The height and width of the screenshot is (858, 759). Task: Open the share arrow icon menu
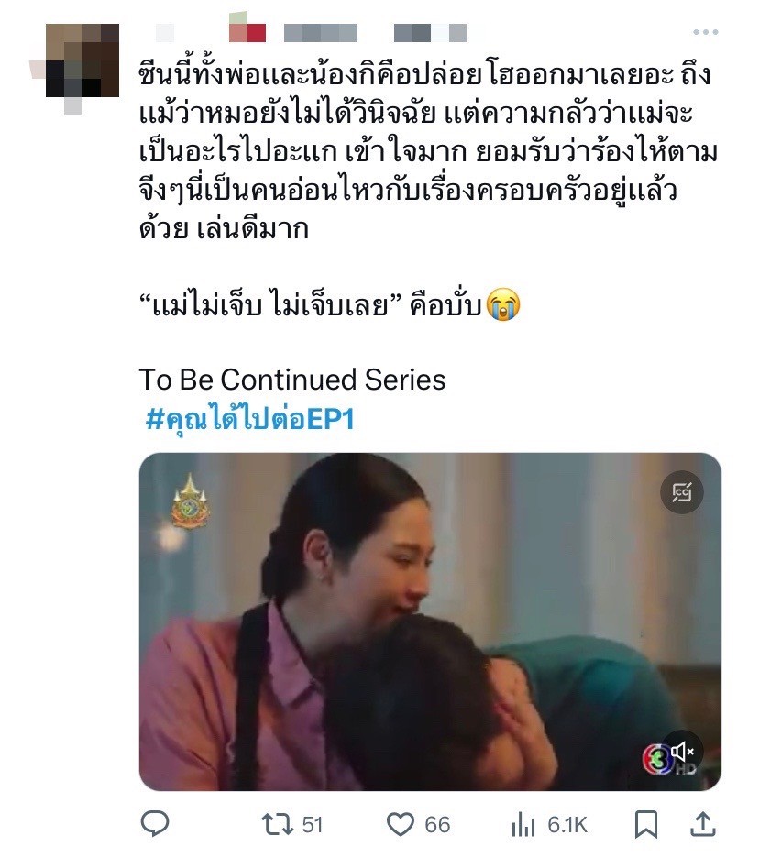(x=704, y=824)
